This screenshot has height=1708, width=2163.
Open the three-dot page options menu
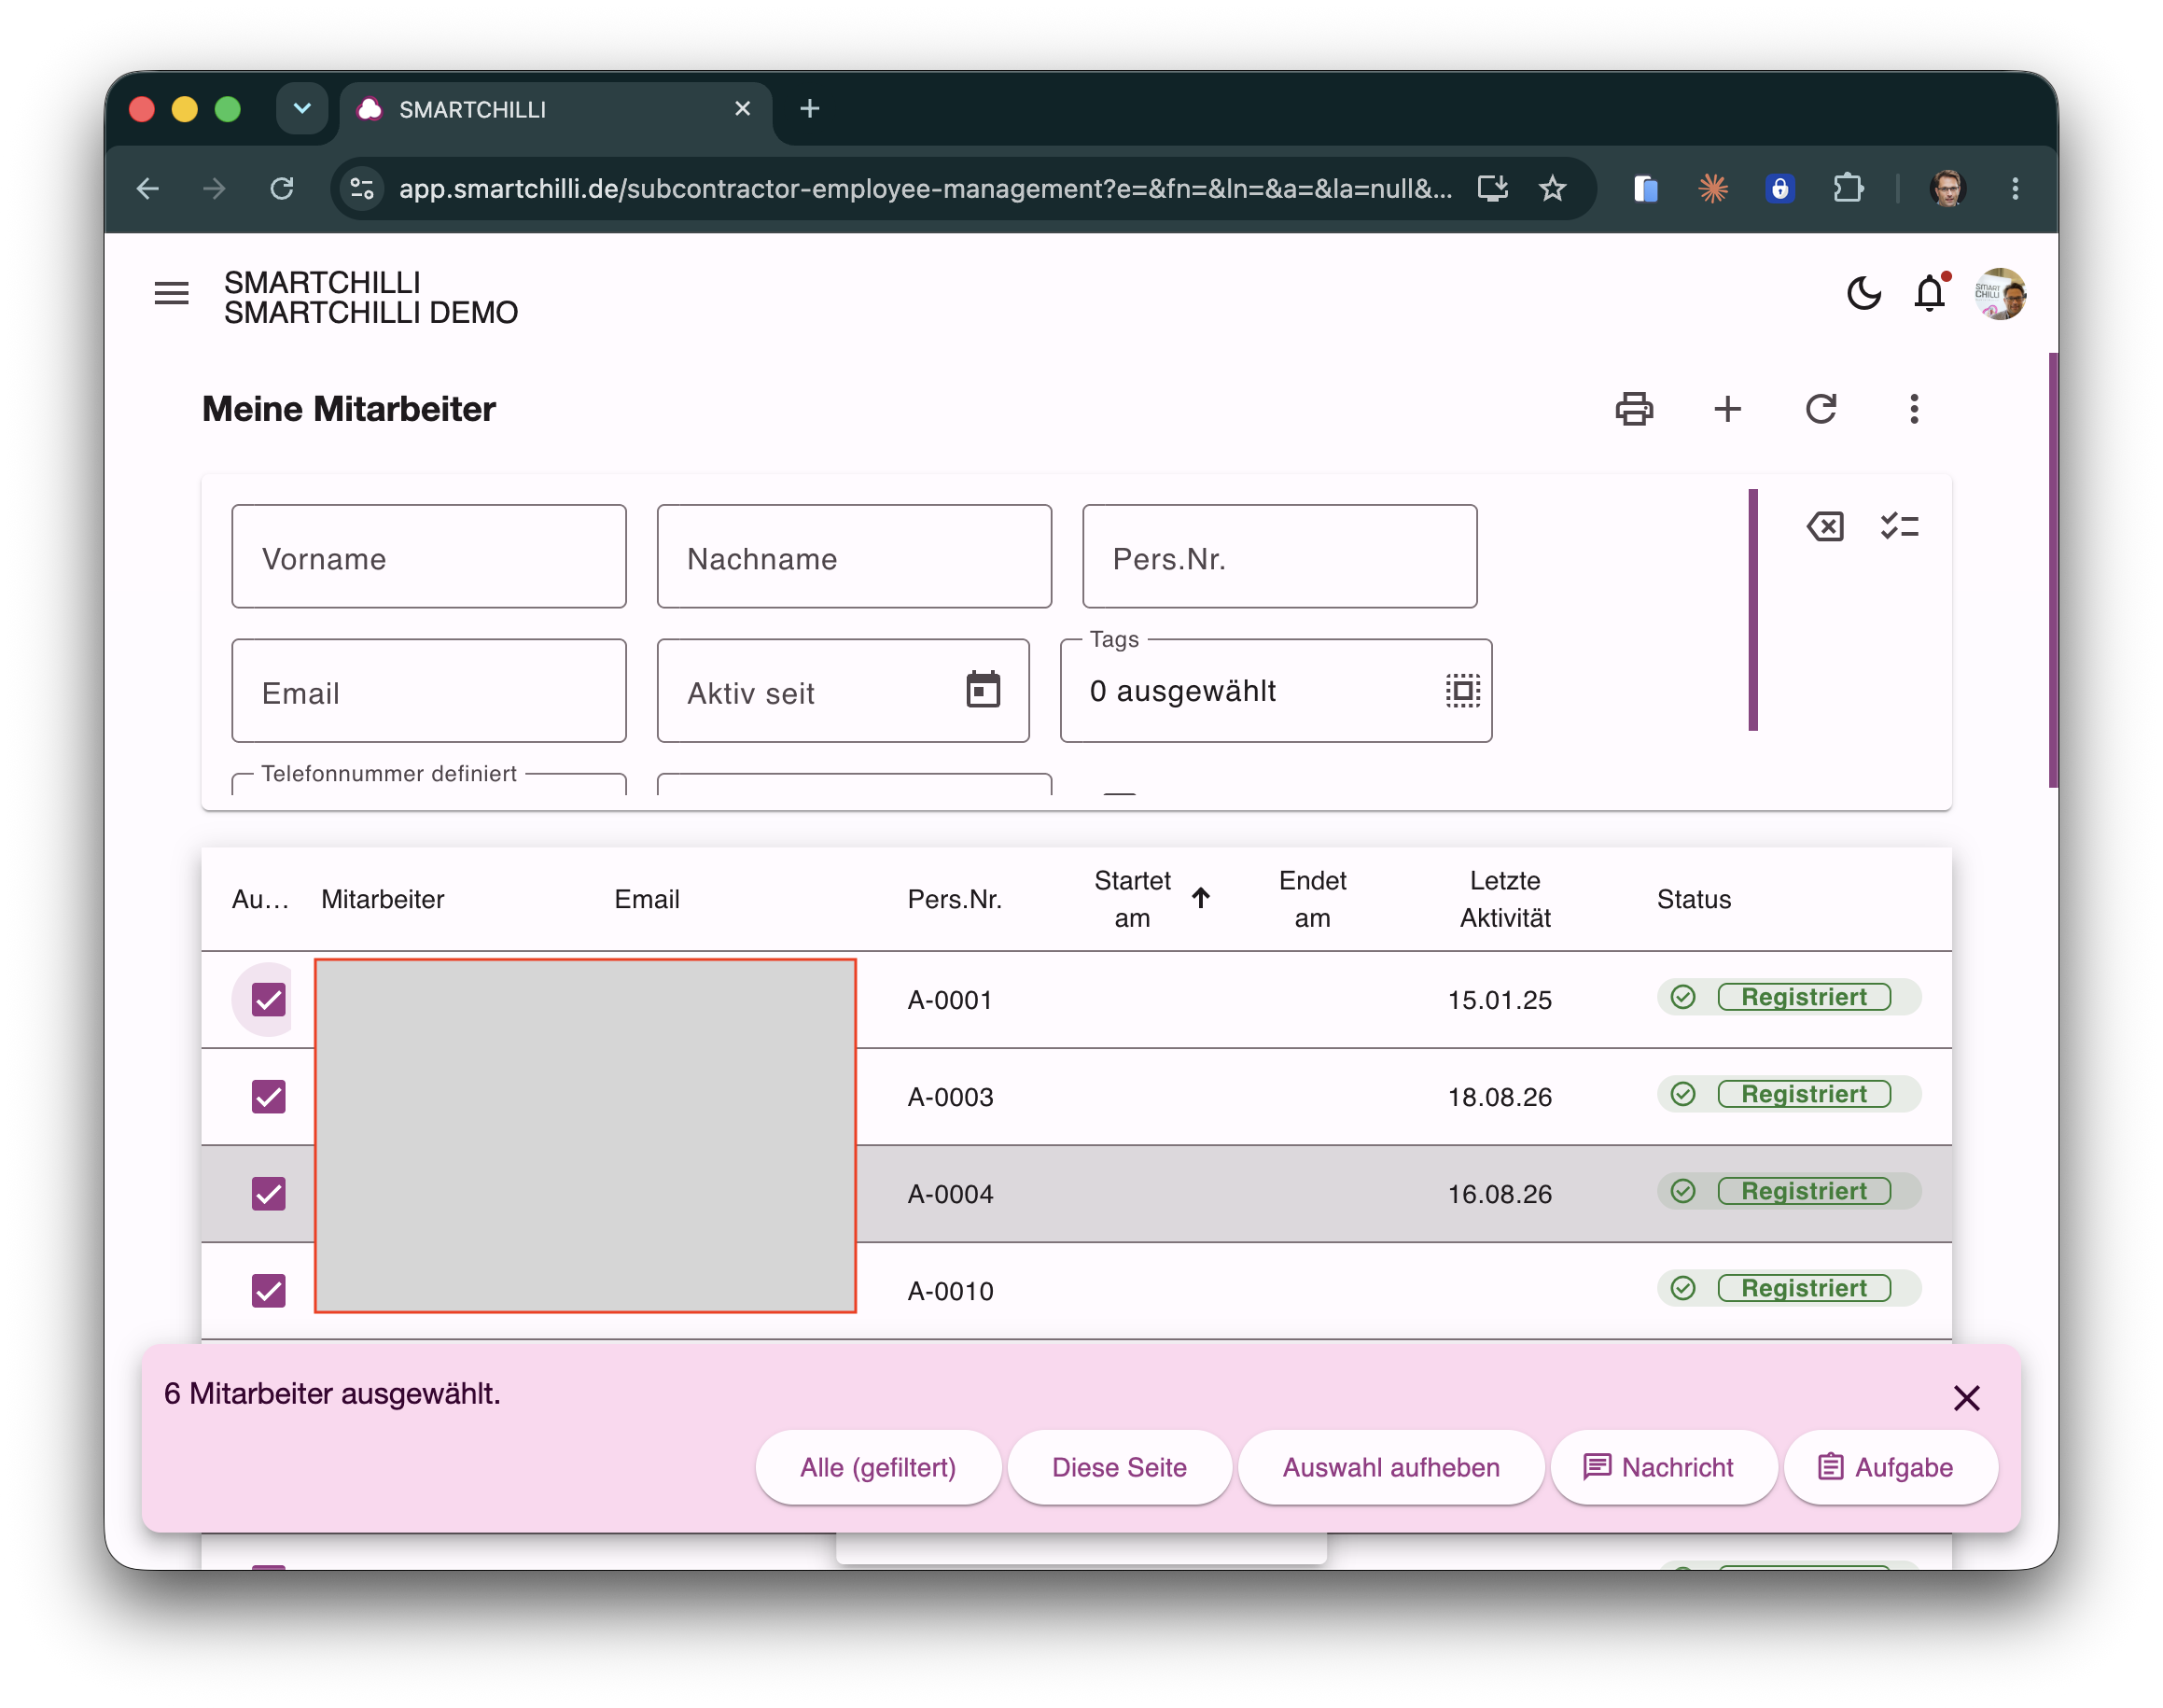(x=1913, y=409)
